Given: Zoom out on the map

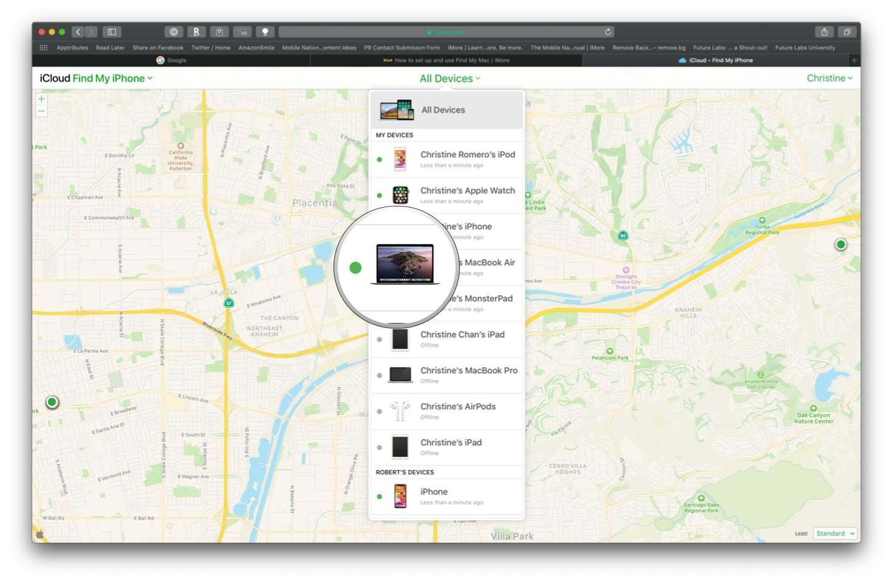Looking at the screenshot, I should tap(41, 111).
